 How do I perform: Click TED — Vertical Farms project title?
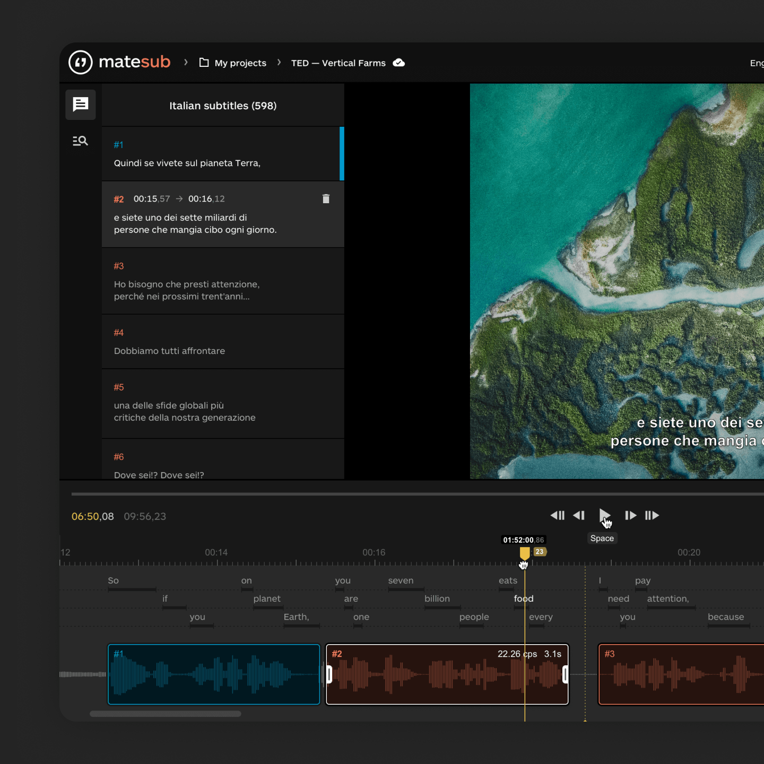(x=338, y=63)
